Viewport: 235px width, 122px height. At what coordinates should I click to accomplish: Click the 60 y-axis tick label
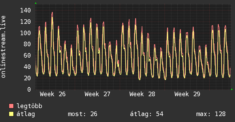coord(27,56)
